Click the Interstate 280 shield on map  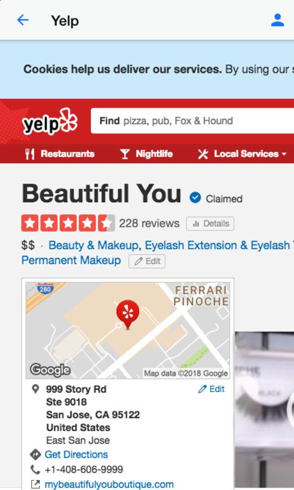click(45, 288)
